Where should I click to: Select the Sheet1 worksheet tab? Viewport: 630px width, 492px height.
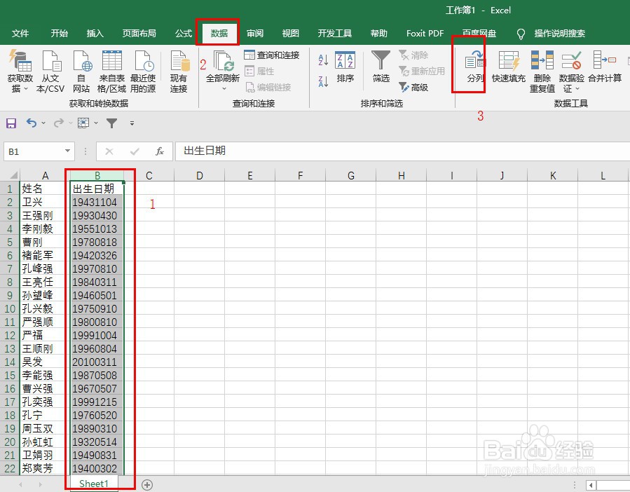[x=94, y=484]
